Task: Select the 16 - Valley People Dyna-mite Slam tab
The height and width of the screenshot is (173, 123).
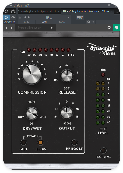Action: click(x=86, y=11)
